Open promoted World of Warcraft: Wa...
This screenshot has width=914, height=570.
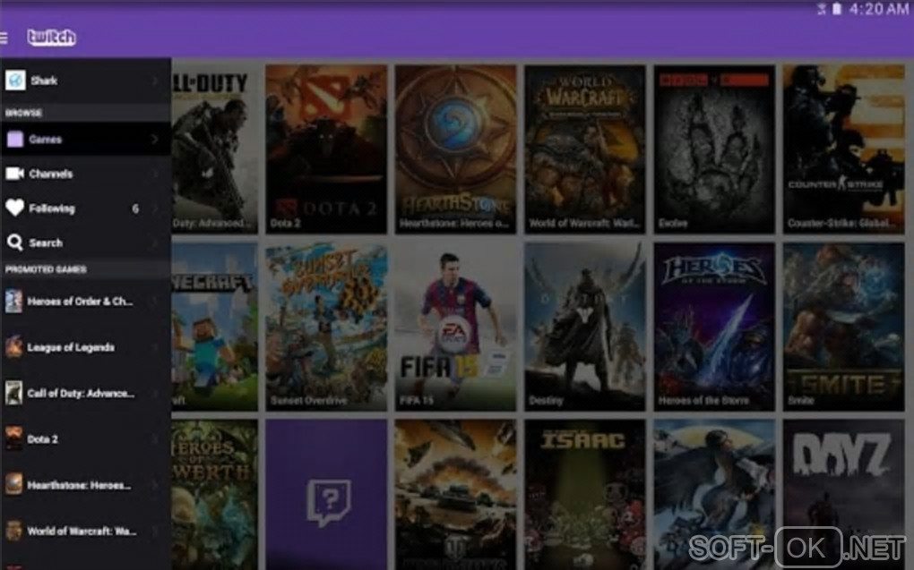[x=86, y=531]
